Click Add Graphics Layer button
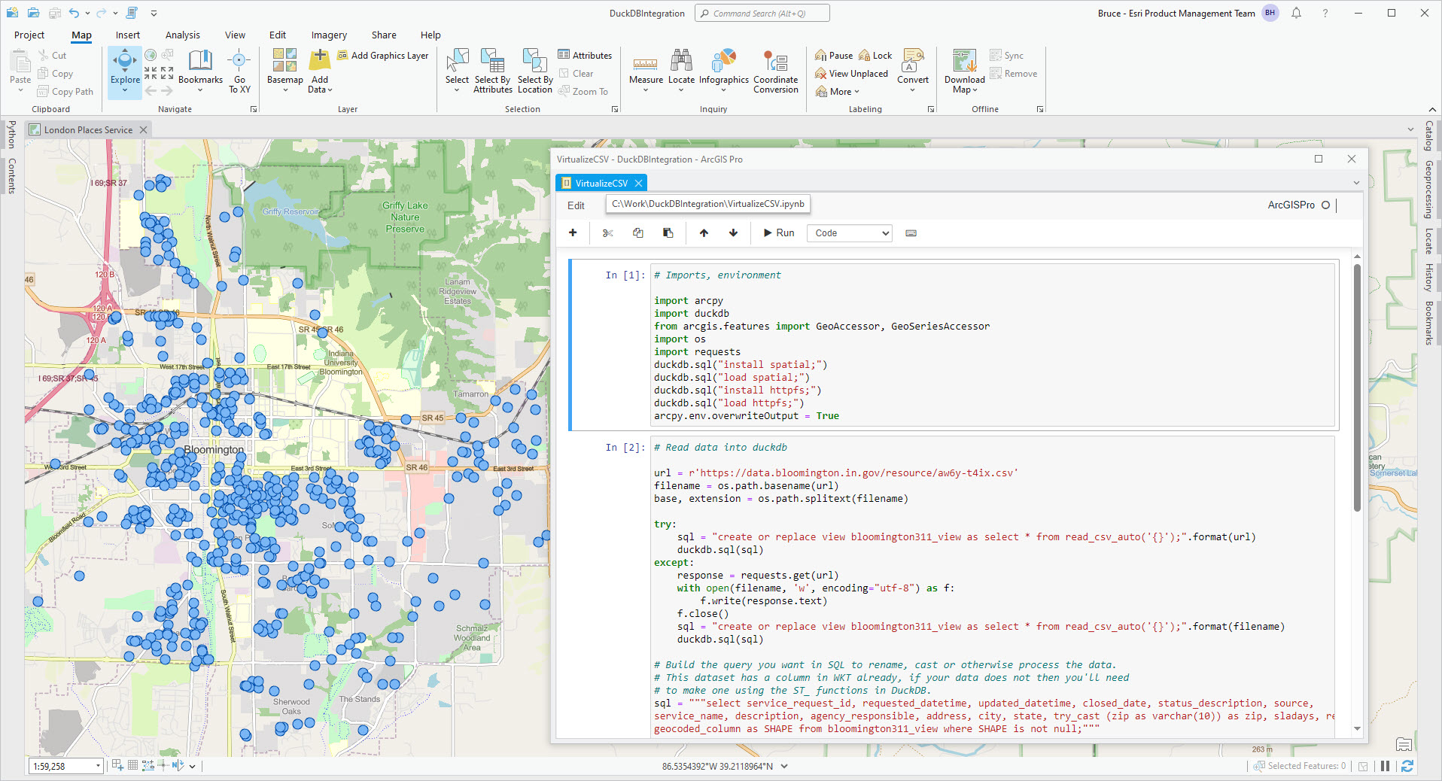Screen dimensions: 1442x781 (382, 56)
